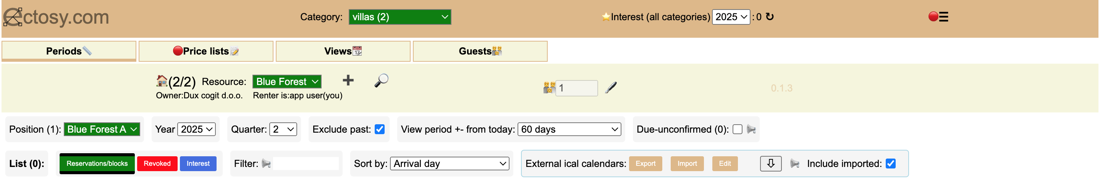Click the Export ical button
Image resolution: width=1100 pixels, height=186 pixels.
[x=645, y=164]
